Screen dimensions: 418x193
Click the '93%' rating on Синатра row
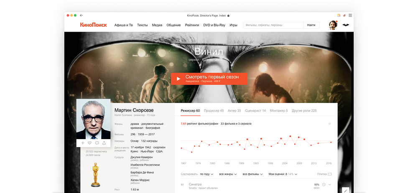tap(317, 185)
